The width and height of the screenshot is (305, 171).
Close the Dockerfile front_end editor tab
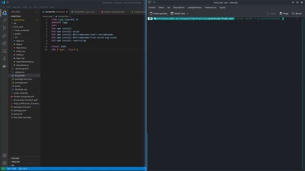pos(67,12)
